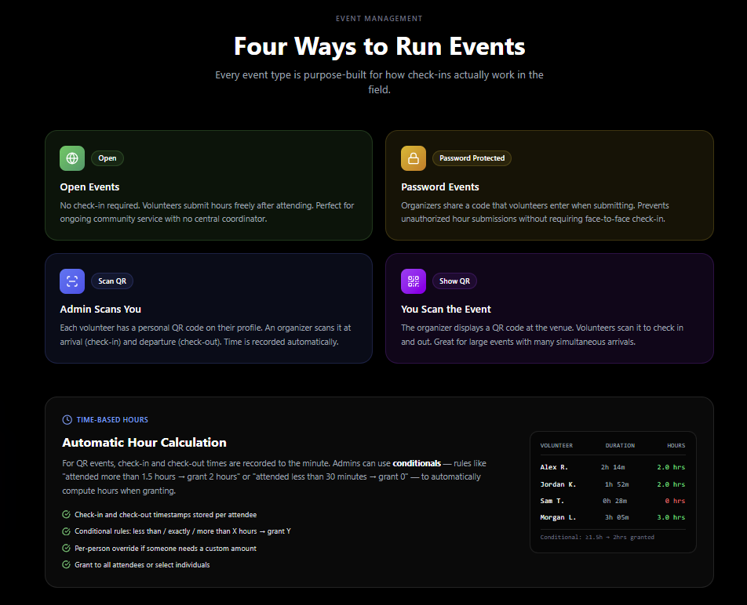This screenshot has width=747, height=605.
Task: Toggle the Password Protected badge
Action: click(472, 158)
